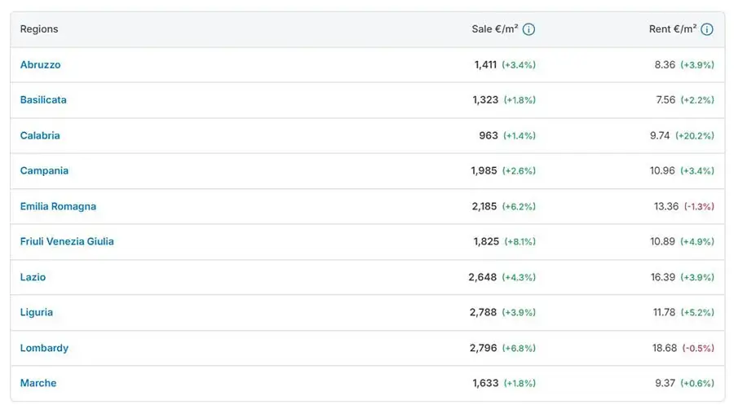Click the Sale €/m² info icon
This screenshot has width=734, height=409.
click(x=528, y=29)
